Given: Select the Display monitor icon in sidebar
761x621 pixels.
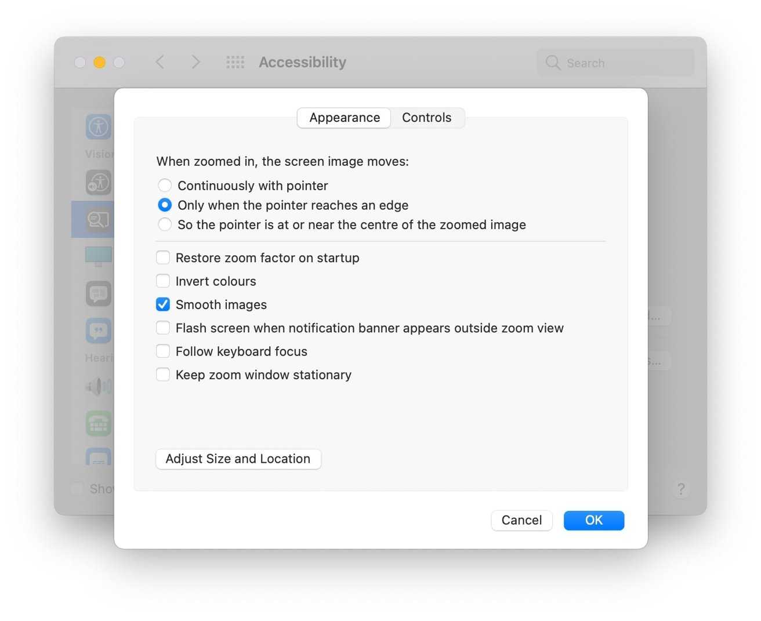Looking at the screenshot, I should click(98, 256).
